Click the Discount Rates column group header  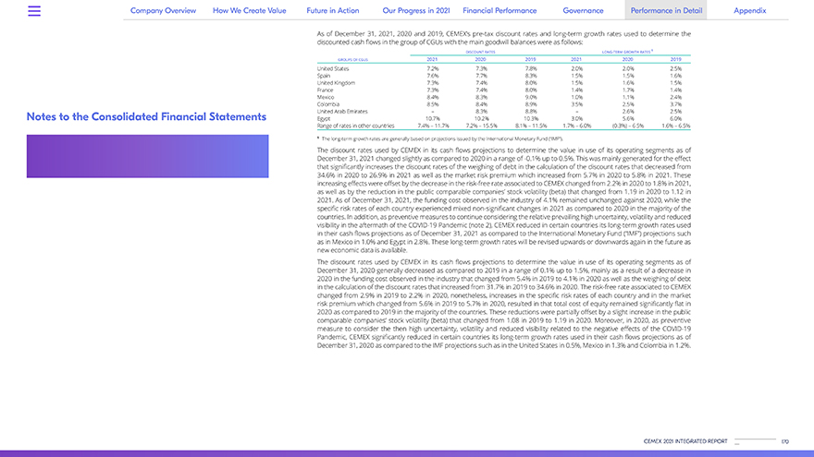point(481,53)
